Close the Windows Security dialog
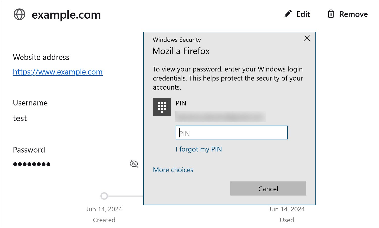This screenshot has width=379, height=228. point(307,39)
